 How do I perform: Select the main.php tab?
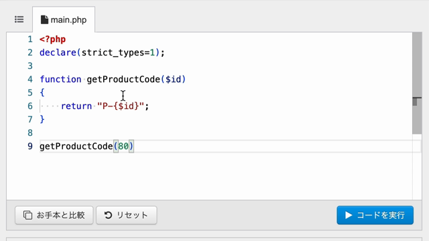(64, 19)
